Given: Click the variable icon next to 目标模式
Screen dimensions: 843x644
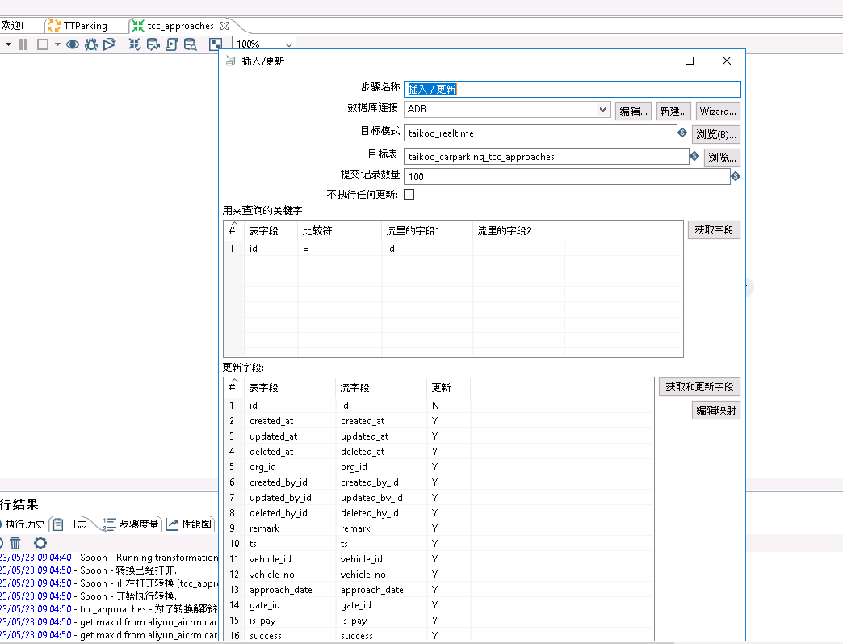Looking at the screenshot, I should [682, 133].
